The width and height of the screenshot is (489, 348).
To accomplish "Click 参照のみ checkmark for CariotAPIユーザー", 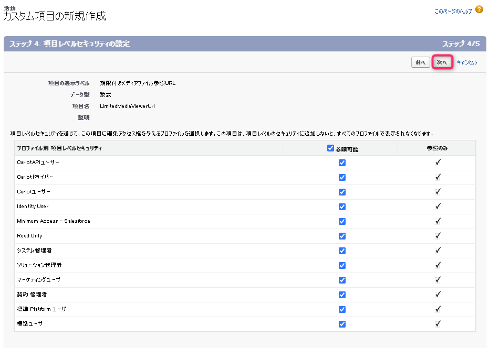I will pyautogui.click(x=438, y=162).
